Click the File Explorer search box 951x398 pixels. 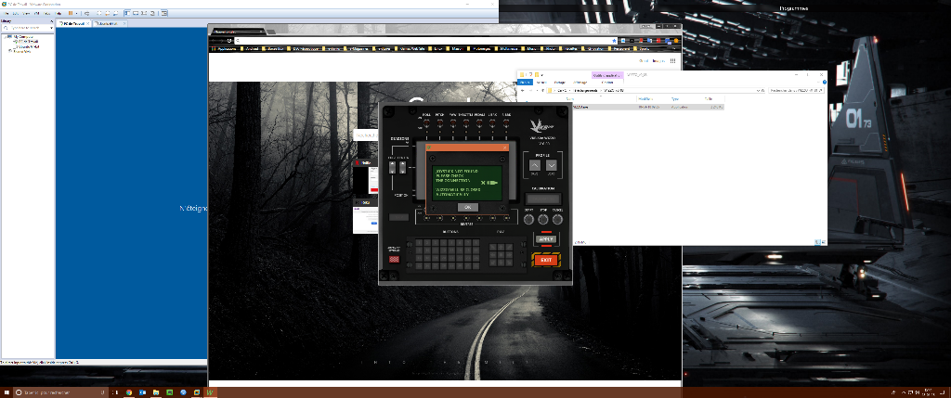pyautogui.click(x=796, y=90)
